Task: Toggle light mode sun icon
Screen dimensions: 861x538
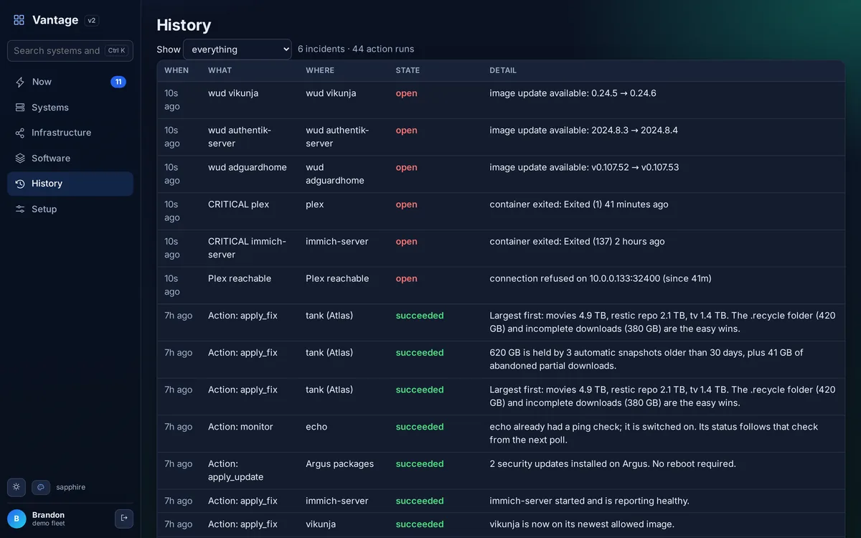Action: pyautogui.click(x=17, y=487)
